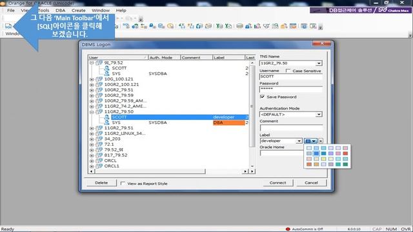Expand the 10GR2_79.51 tree node

coord(92,90)
